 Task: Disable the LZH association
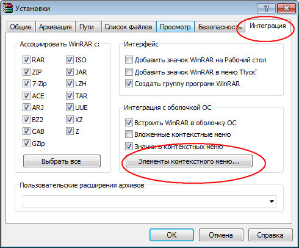coord(70,84)
